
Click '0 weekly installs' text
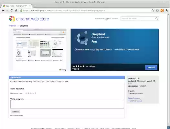click(x=135, y=94)
